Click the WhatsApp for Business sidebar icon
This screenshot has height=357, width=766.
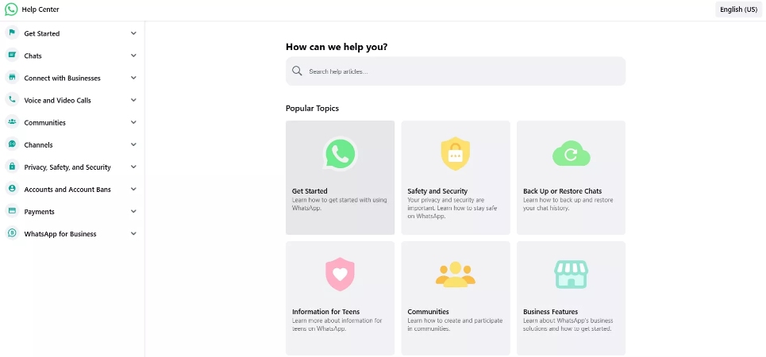click(x=12, y=233)
